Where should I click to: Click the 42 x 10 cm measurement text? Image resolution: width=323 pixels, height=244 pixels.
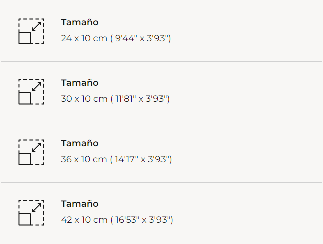84,220
